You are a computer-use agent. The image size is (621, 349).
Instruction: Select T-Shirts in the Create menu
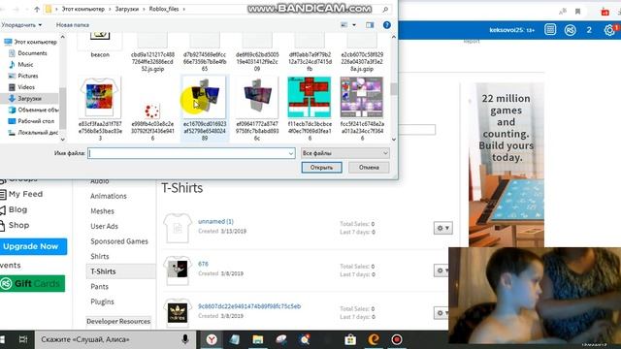(120, 271)
